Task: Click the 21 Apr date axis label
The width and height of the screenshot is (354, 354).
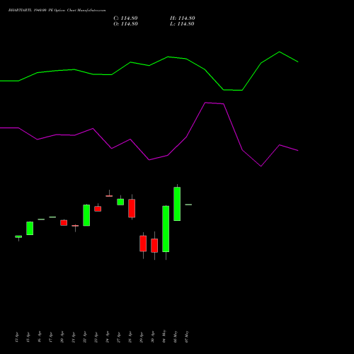Action: (x=74, y=337)
